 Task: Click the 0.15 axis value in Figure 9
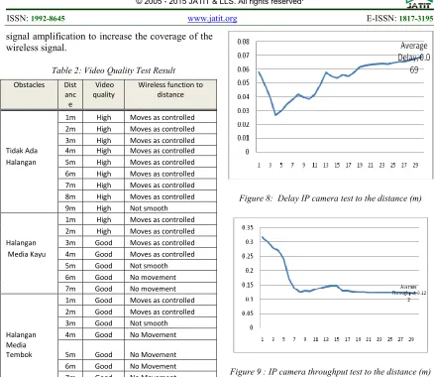(248, 285)
